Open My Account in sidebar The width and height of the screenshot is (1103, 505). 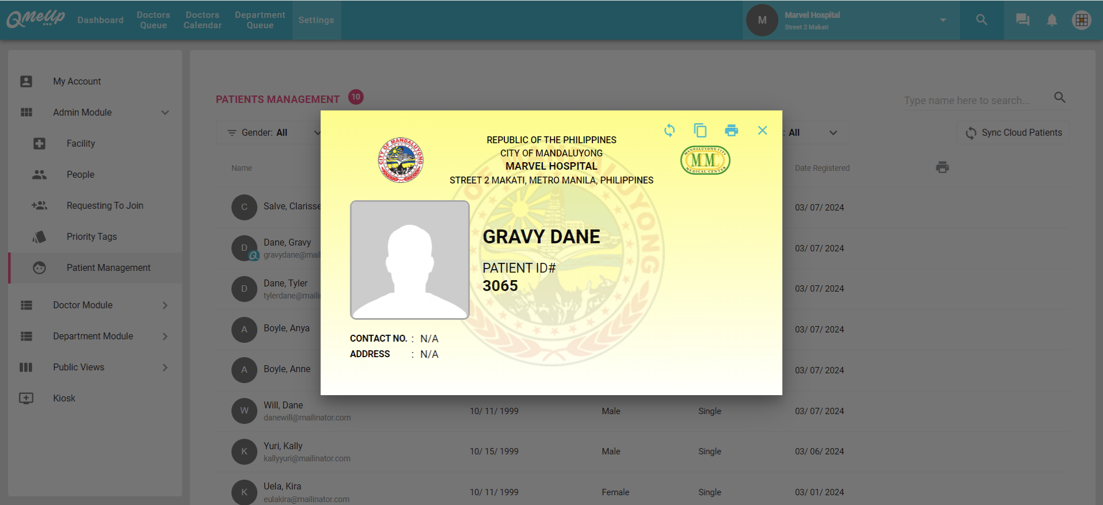pyautogui.click(x=77, y=82)
